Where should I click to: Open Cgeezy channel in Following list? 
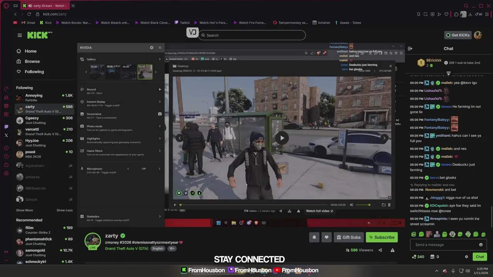pos(44,120)
